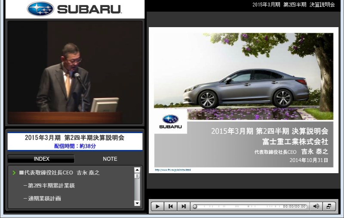
Task: Seek to the middle of the progress bar
Action: pyautogui.click(x=250, y=206)
